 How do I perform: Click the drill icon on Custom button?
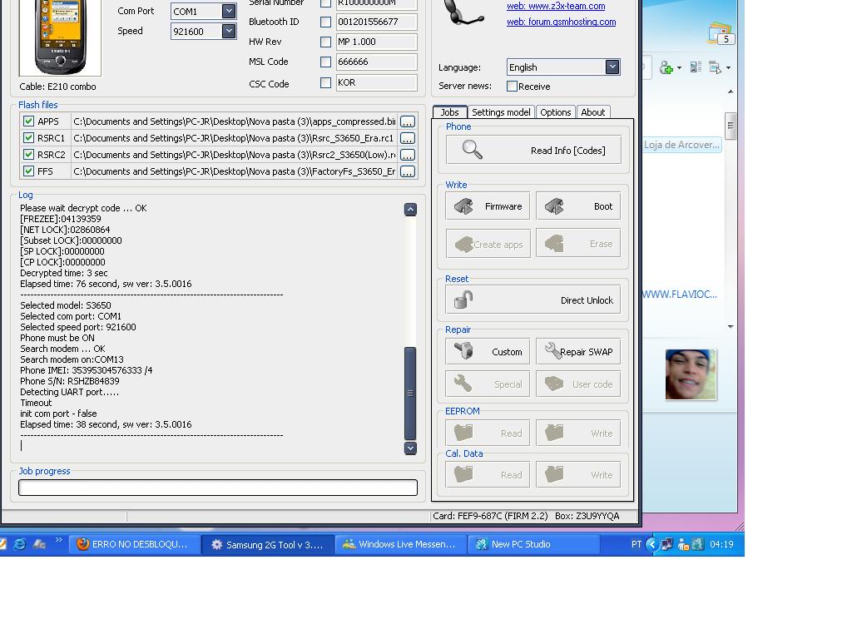click(464, 351)
